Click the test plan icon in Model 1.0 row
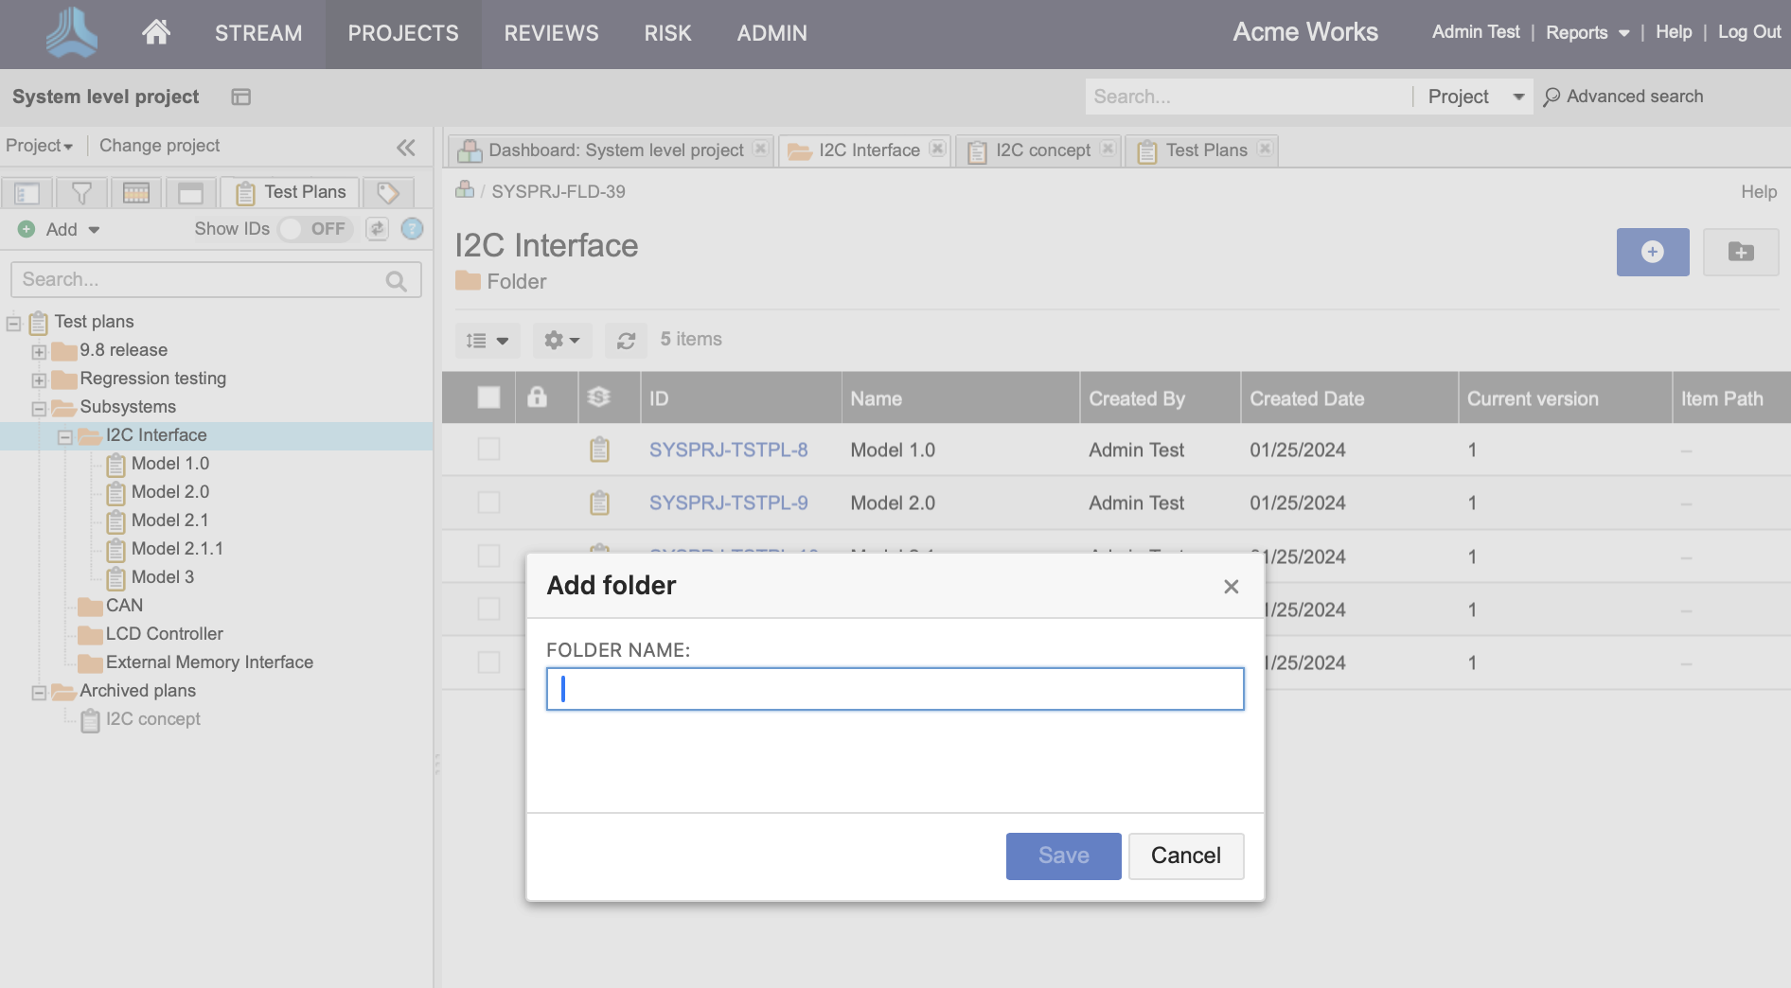The width and height of the screenshot is (1791, 988). coord(599,450)
